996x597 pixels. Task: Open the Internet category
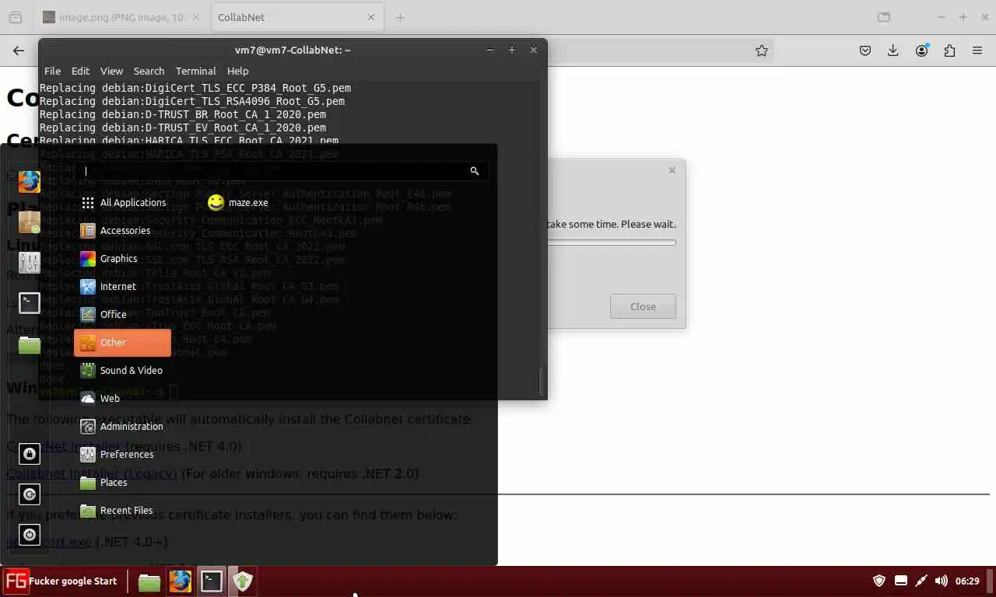(x=123, y=286)
